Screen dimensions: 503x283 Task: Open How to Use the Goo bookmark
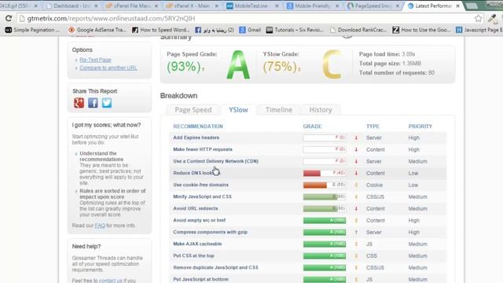click(421, 30)
